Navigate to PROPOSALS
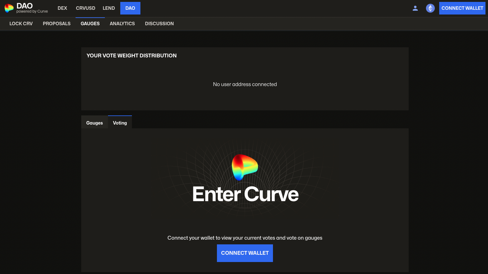Image resolution: width=488 pixels, height=274 pixels. click(57, 23)
